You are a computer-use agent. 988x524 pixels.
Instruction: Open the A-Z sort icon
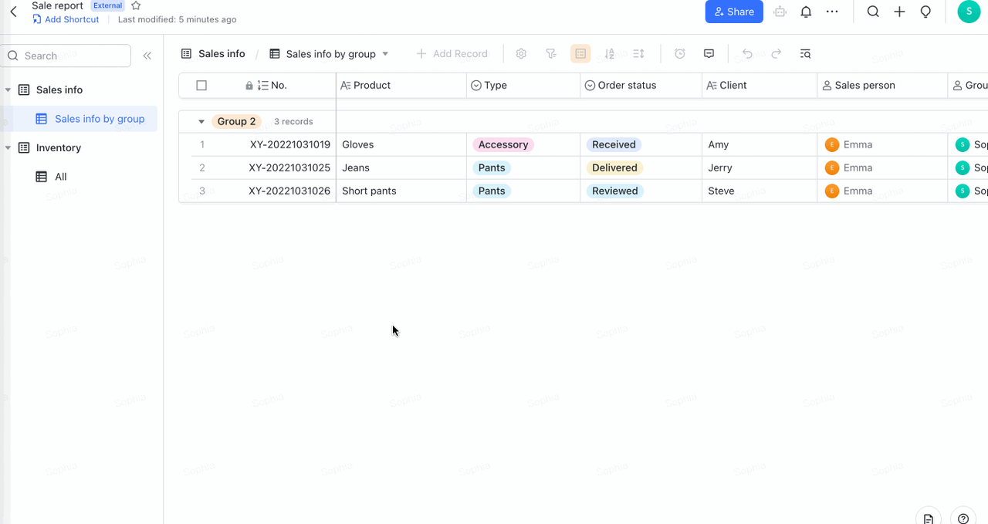coord(610,54)
